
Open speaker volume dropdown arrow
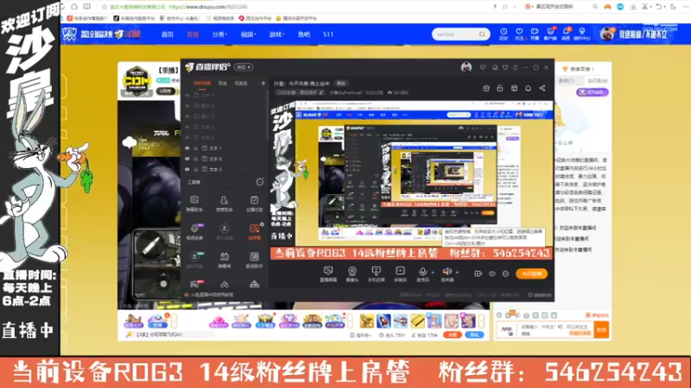click(457, 272)
